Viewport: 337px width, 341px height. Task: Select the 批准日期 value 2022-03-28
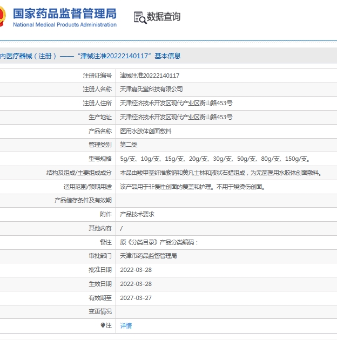[x=136, y=270]
